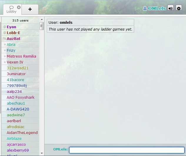Toggle the sound volume icon
186x156 pixels.
tap(170, 8)
